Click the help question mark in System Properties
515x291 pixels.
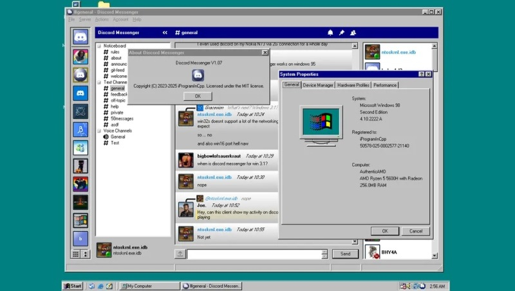421,75
